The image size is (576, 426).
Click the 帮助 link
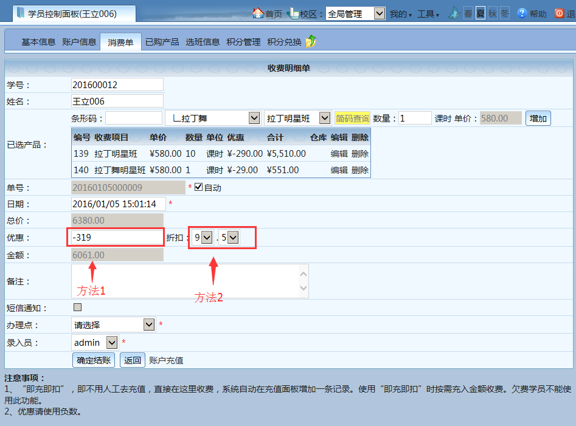coord(538,14)
